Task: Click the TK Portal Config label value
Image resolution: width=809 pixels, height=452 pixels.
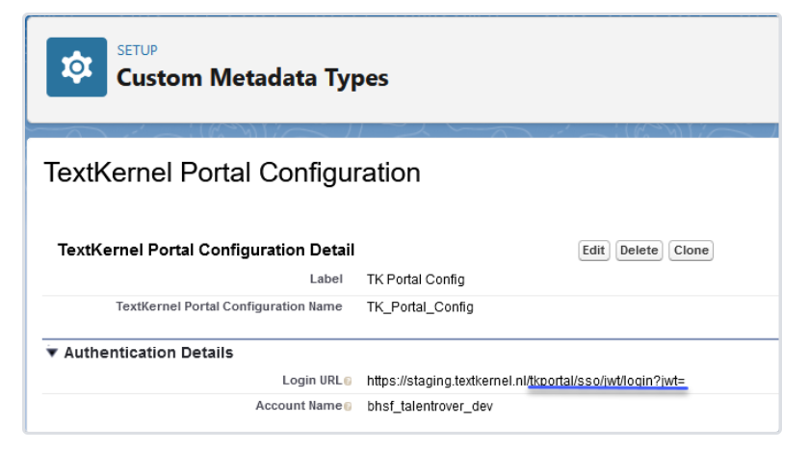Action: (x=416, y=279)
